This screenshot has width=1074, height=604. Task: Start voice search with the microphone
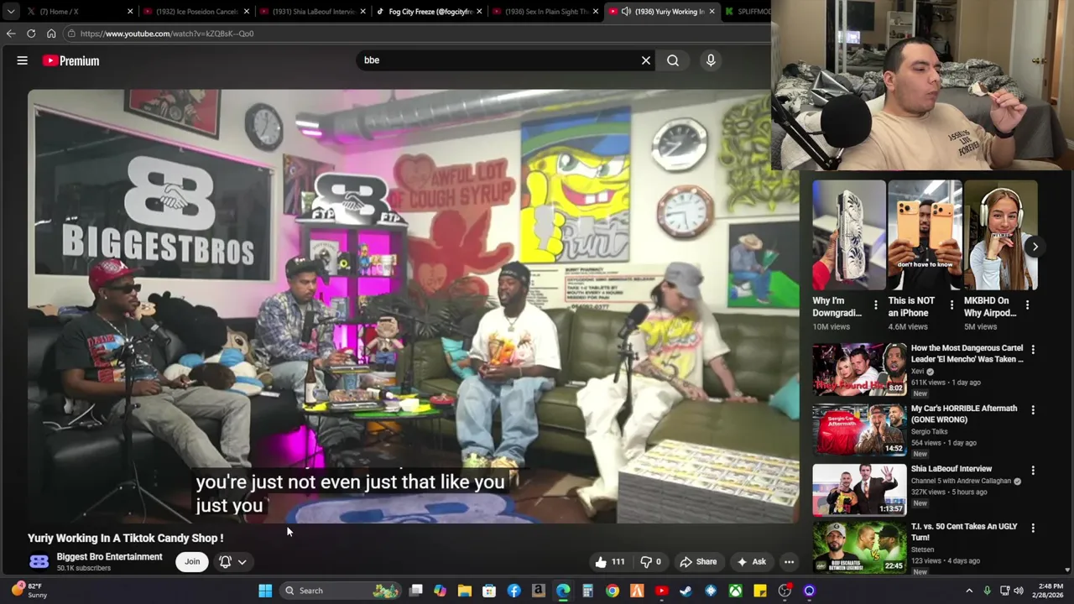coord(711,60)
